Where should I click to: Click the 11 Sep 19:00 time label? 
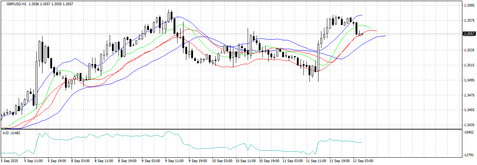[x=340, y=161]
